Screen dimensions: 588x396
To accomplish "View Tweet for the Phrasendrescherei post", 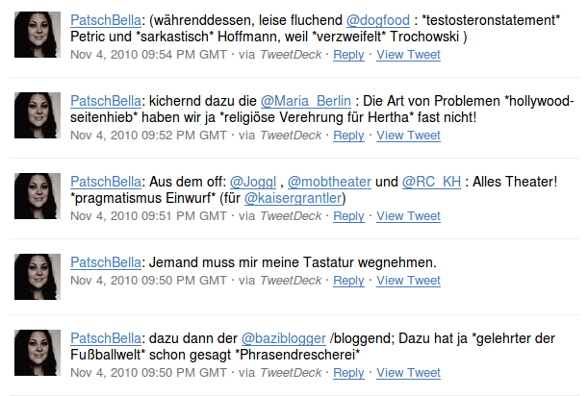I will pos(408,373).
